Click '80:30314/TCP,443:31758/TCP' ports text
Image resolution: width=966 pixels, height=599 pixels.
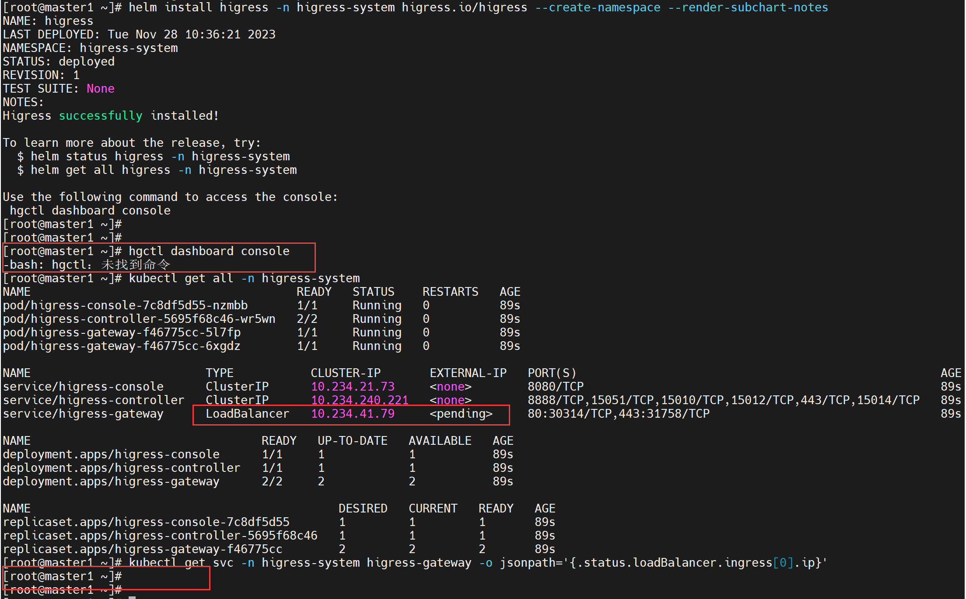(618, 414)
